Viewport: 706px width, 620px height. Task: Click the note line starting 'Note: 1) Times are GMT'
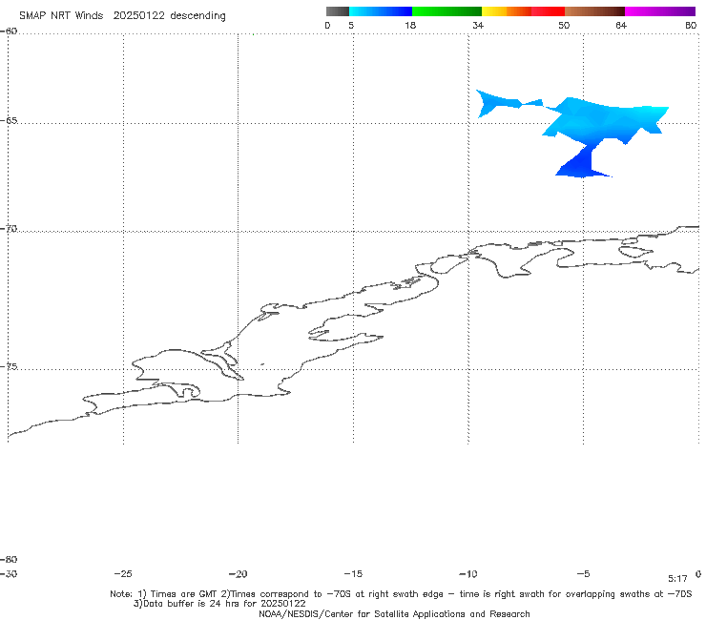click(x=401, y=594)
